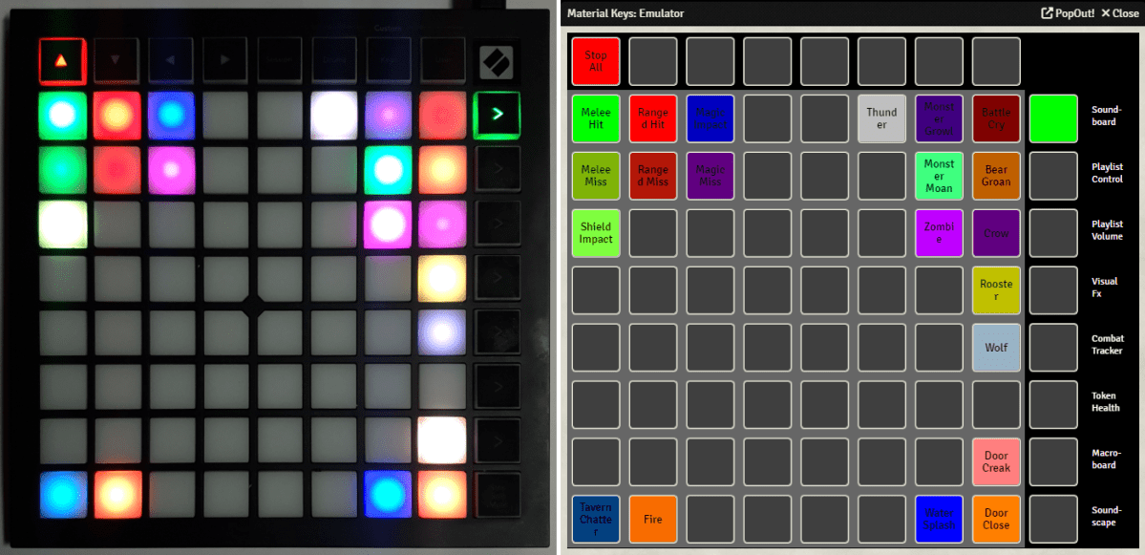Play the Door Creak key
Image resolution: width=1145 pixels, height=555 pixels.
click(x=996, y=461)
